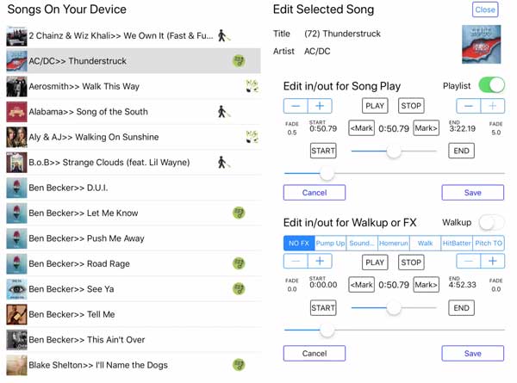
Task: Increase Song Play start fade with plus
Action: tap(320, 106)
